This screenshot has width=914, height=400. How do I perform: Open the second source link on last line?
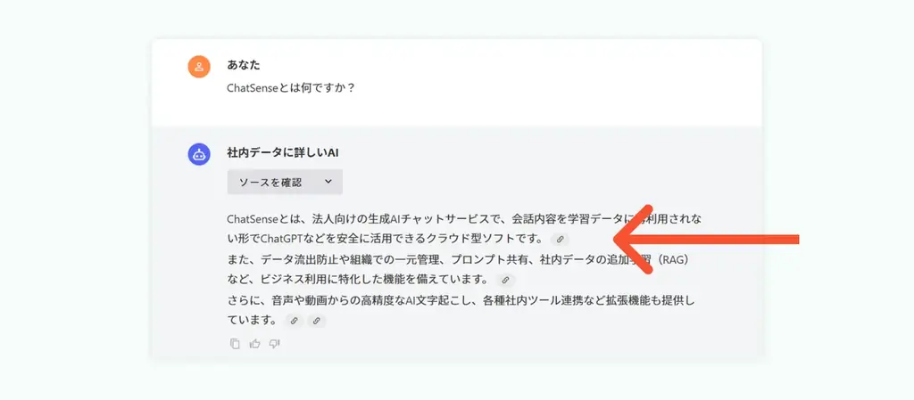coord(317,321)
